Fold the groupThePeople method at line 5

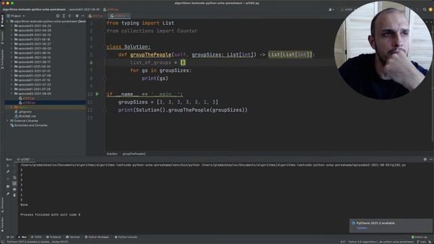105,55
